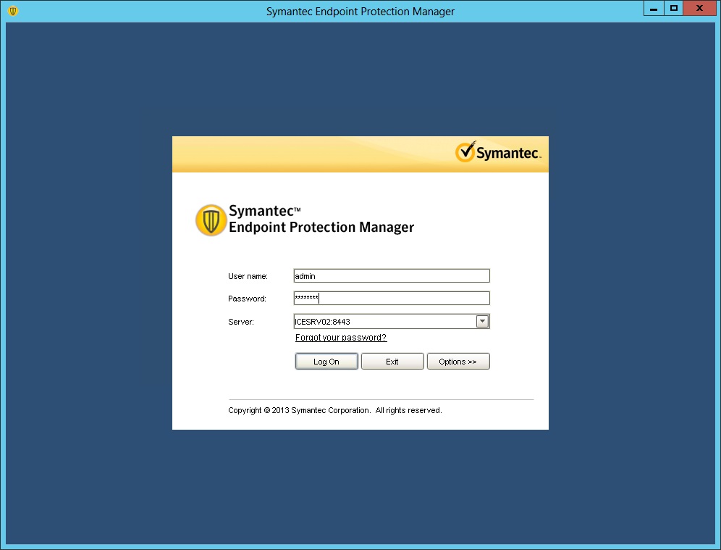Click the "Endpoint Protection Manager" heading text
The width and height of the screenshot is (721, 550).
[x=321, y=228]
